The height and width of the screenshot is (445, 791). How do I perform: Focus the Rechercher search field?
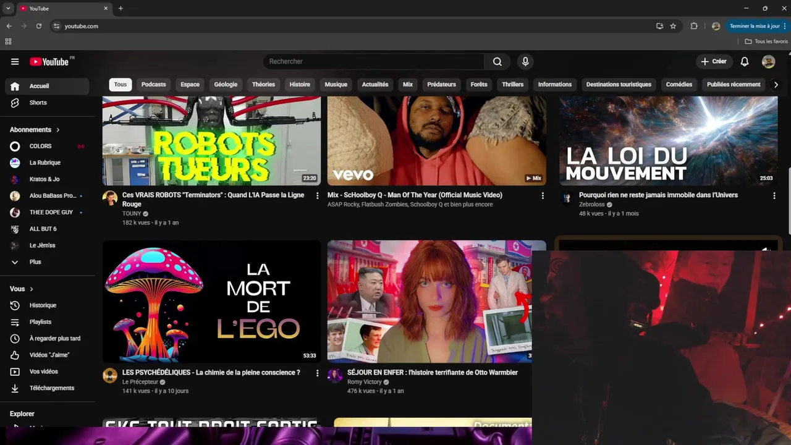[374, 61]
